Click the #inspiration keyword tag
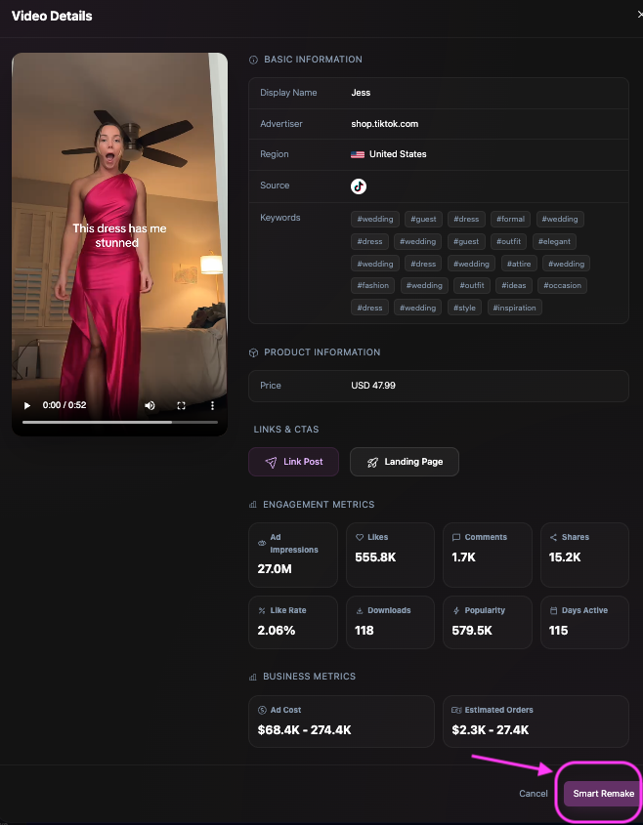This screenshot has height=825, width=643. point(514,308)
